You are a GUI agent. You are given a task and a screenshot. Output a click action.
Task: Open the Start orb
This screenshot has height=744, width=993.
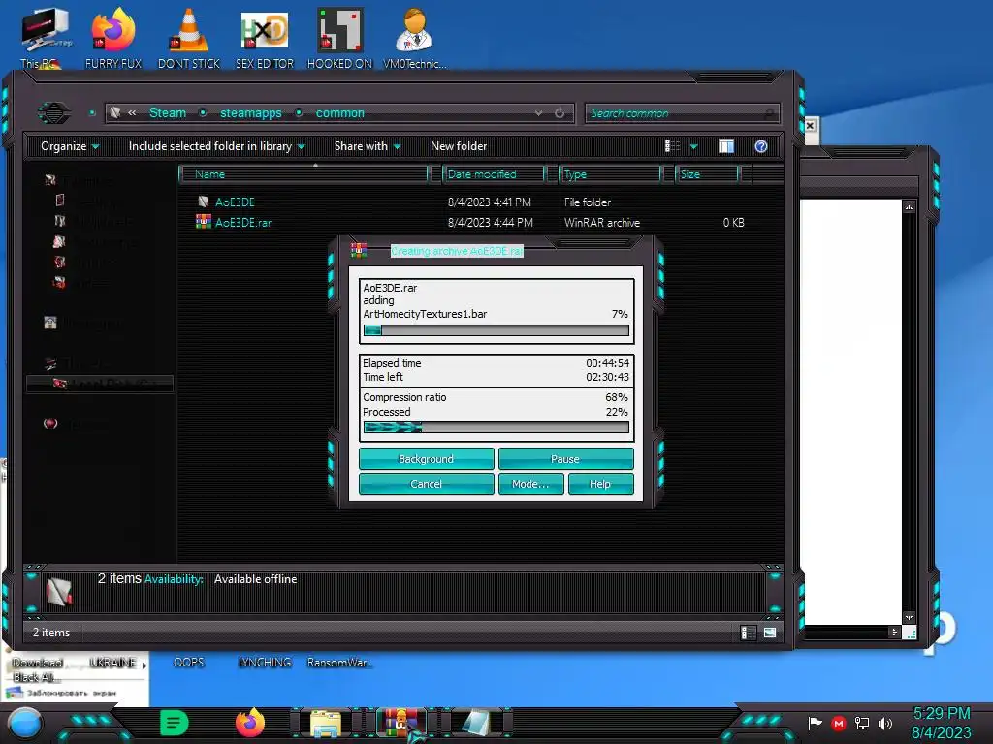(x=25, y=724)
